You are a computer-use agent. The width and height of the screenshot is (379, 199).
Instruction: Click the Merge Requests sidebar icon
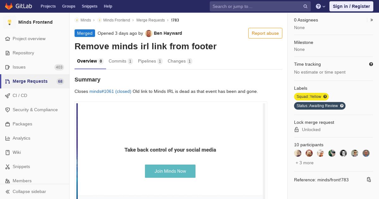tap(8, 81)
